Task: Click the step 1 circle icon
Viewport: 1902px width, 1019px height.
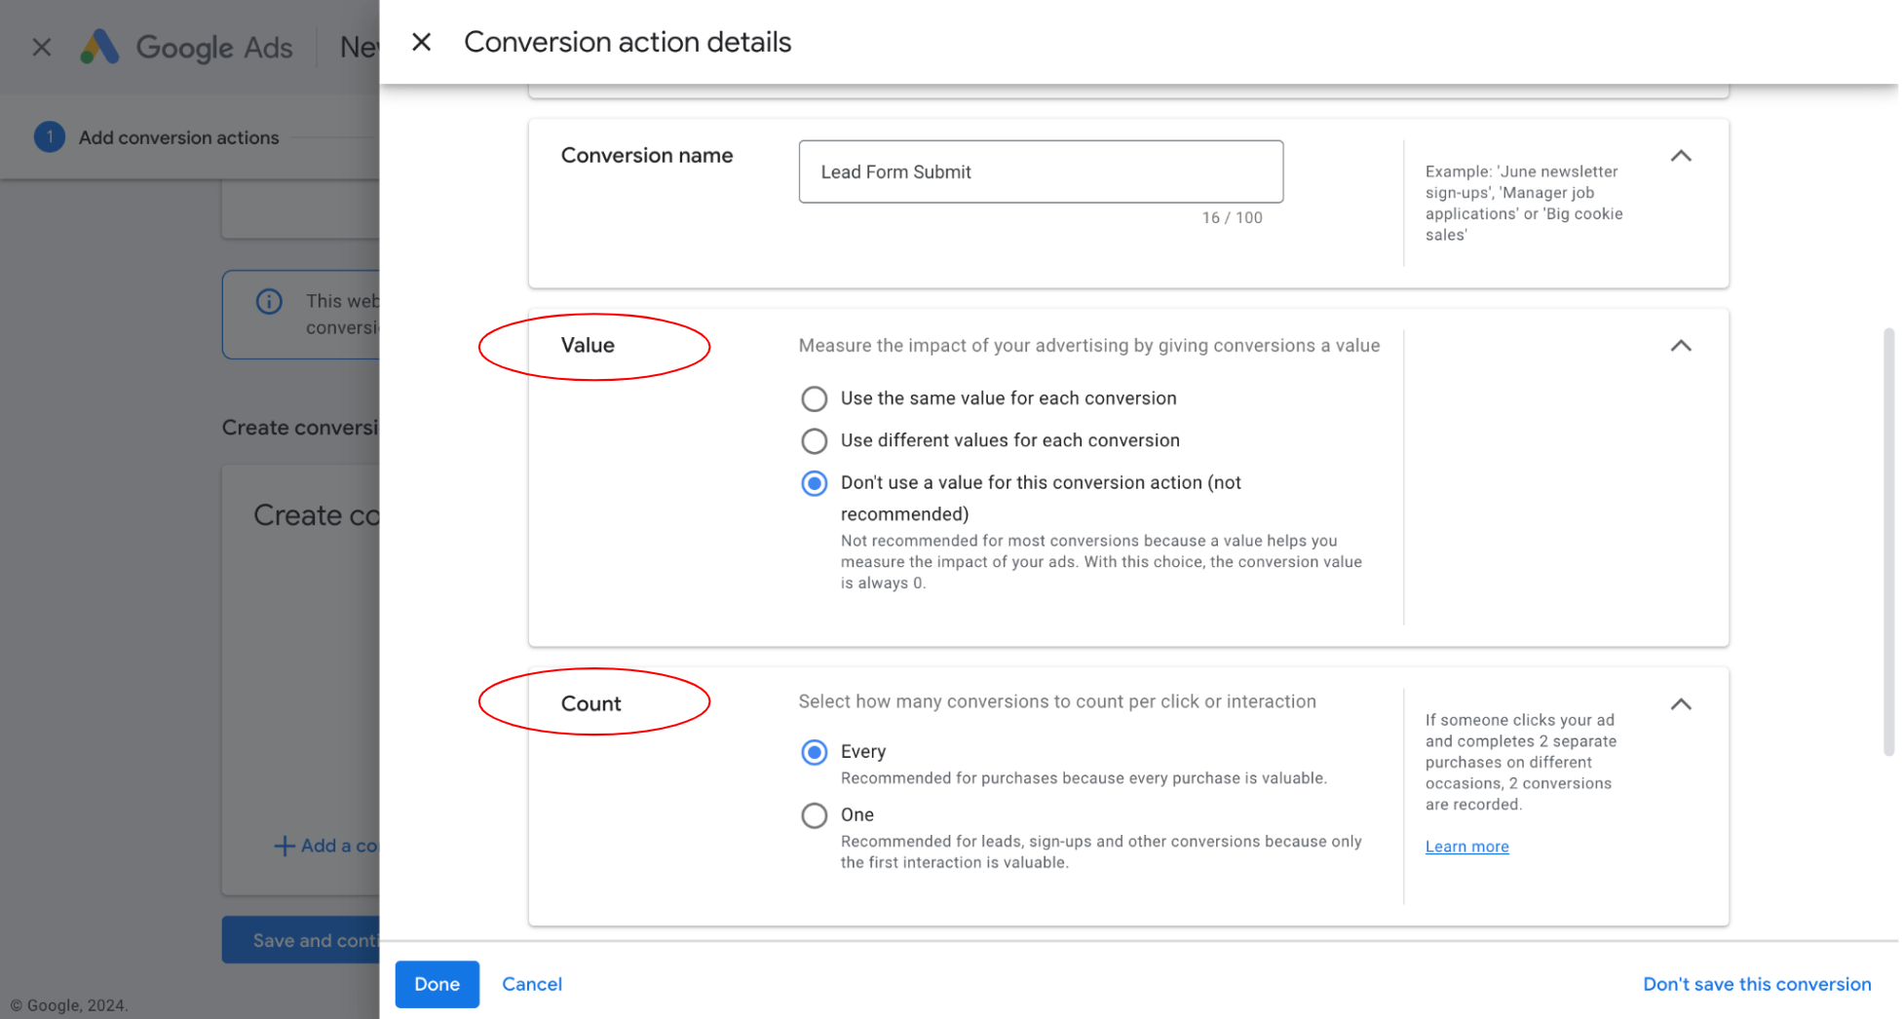Action: pyautogui.click(x=49, y=137)
